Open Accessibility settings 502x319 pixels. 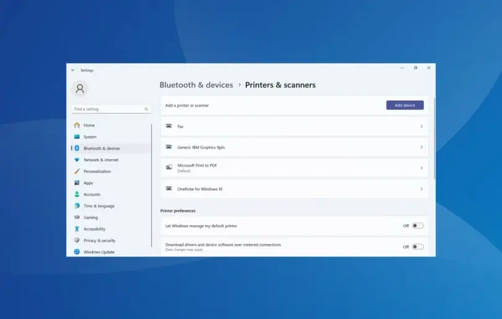(111, 229)
